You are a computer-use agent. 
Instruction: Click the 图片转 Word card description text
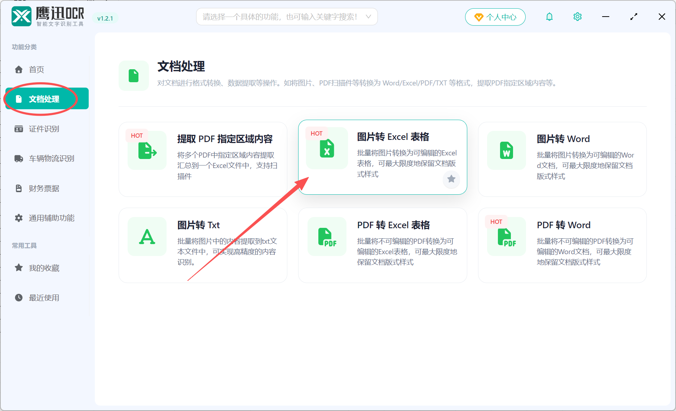585,165
